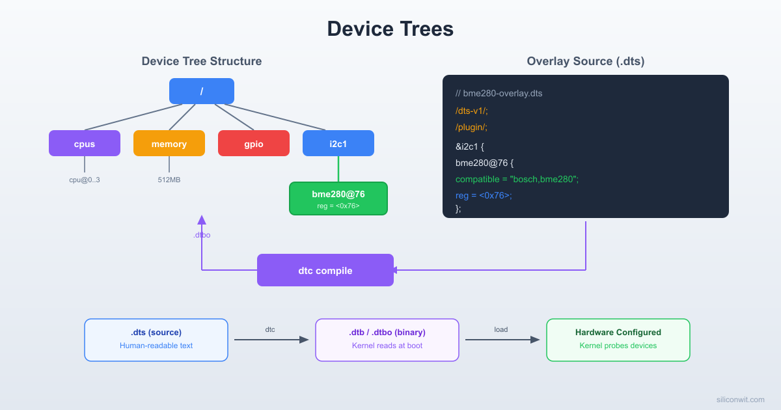781x410 pixels.
Task: Select the i2c1 node box
Action: (x=338, y=143)
